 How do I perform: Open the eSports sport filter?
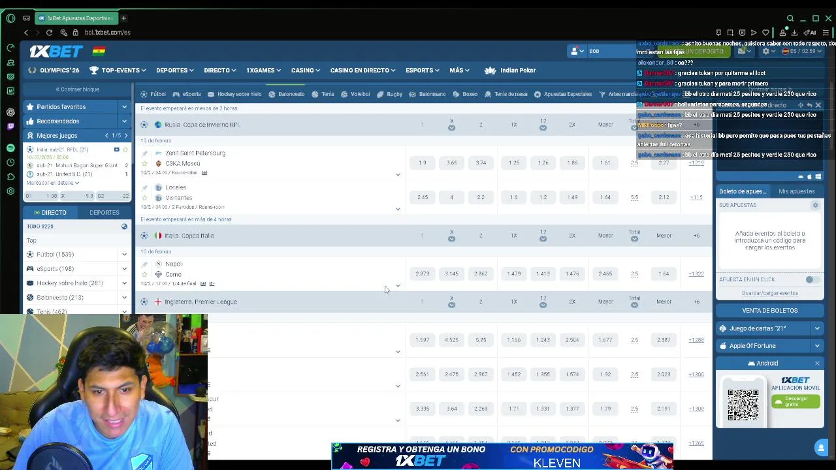187,94
